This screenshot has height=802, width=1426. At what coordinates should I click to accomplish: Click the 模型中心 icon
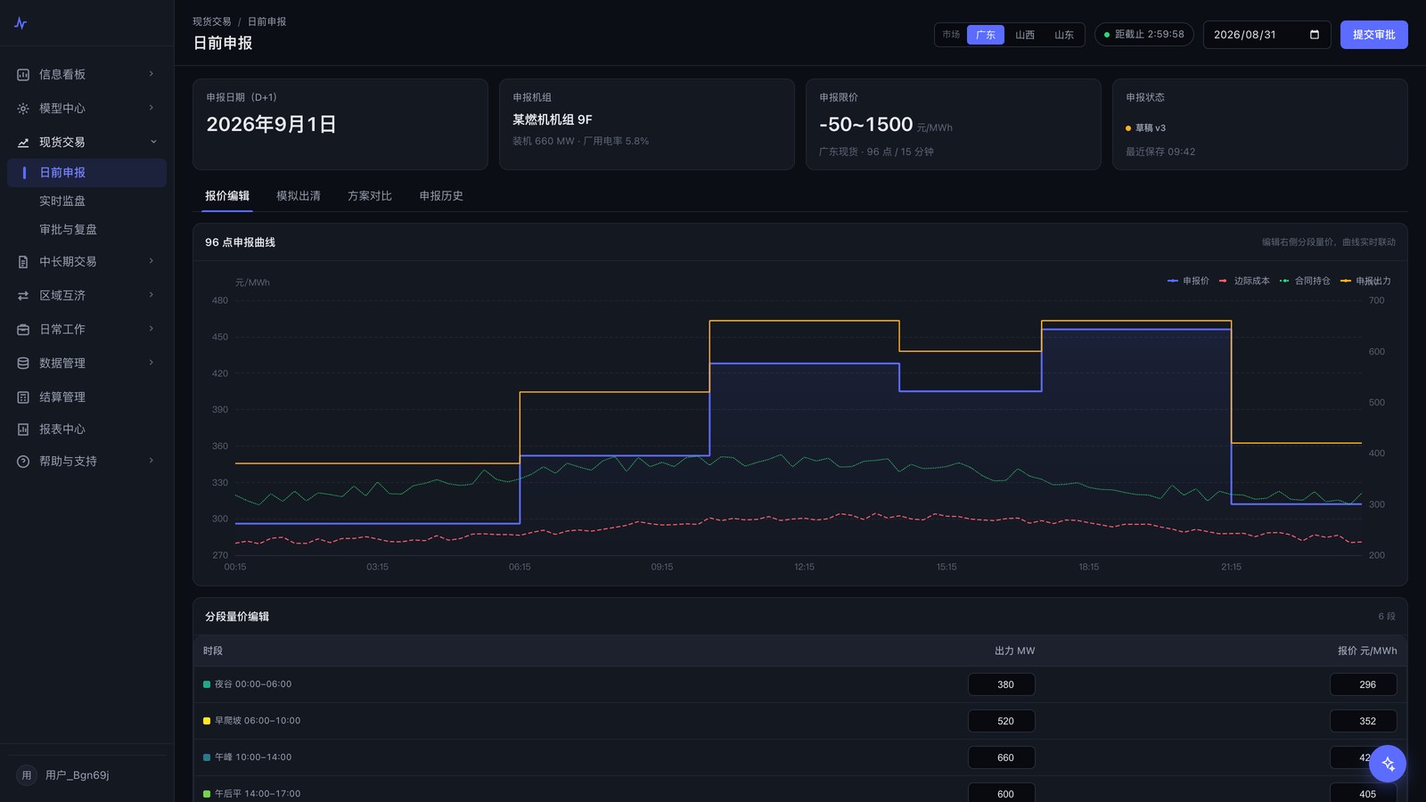pos(23,109)
